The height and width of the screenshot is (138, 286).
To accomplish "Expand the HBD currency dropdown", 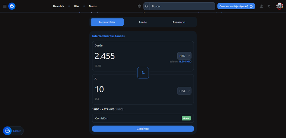I will click(184, 56).
